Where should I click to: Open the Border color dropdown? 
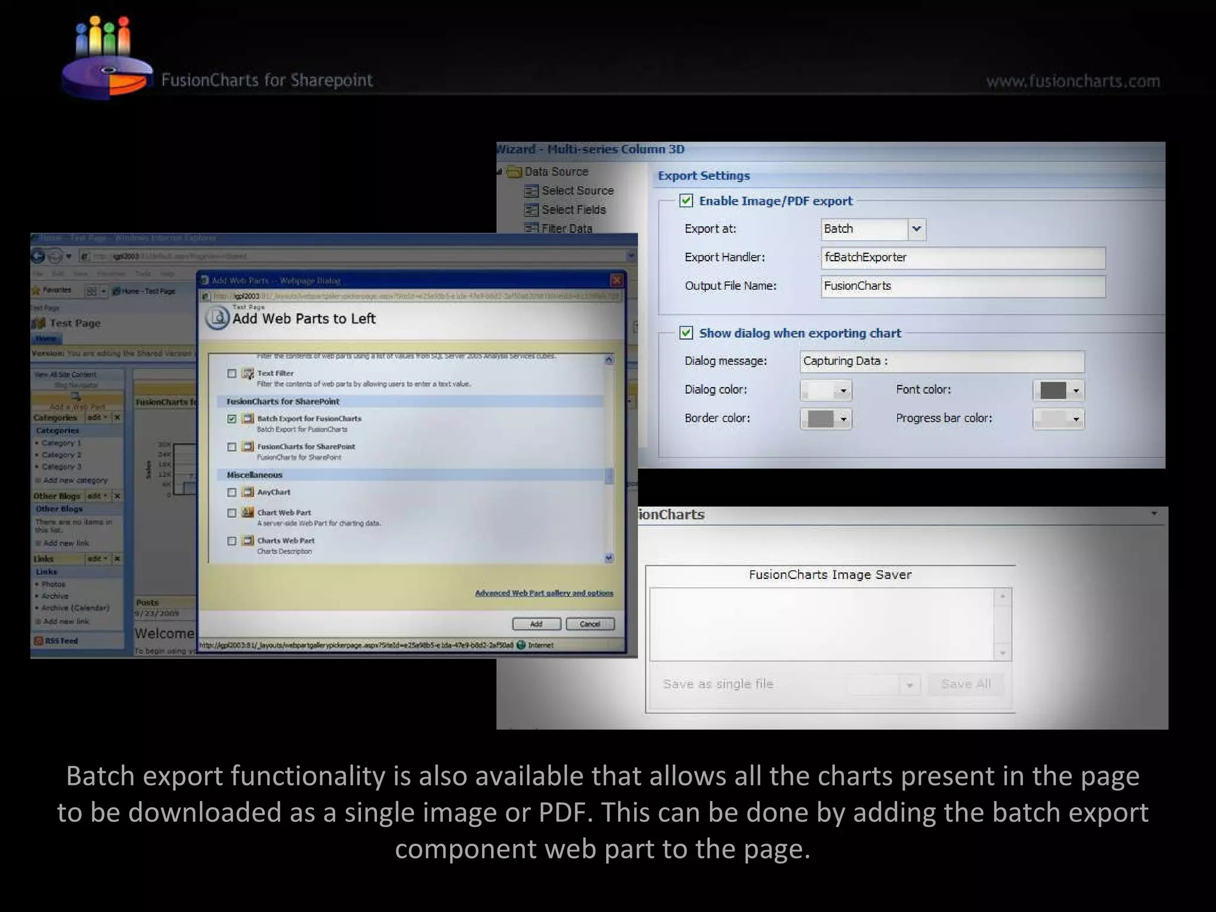click(843, 419)
